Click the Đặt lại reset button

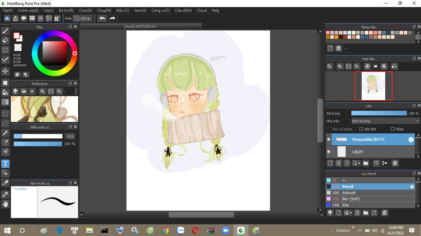(x=83, y=18)
